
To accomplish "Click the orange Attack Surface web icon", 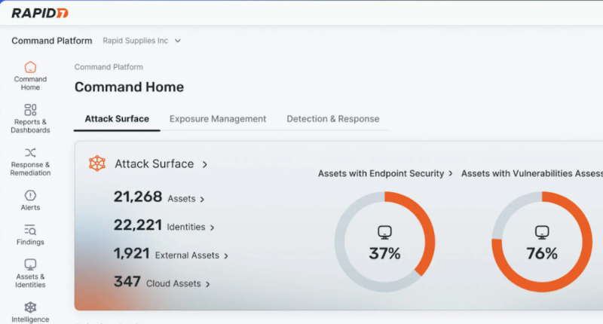I will coord(97,164).
